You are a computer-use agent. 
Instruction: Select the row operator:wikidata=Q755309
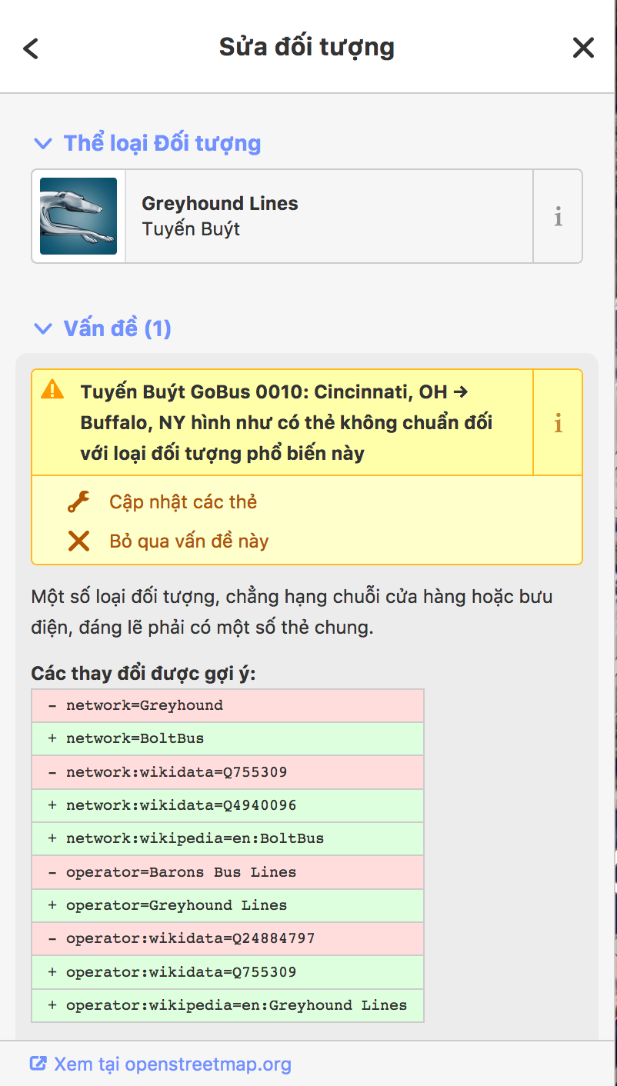tap(228, 972)
